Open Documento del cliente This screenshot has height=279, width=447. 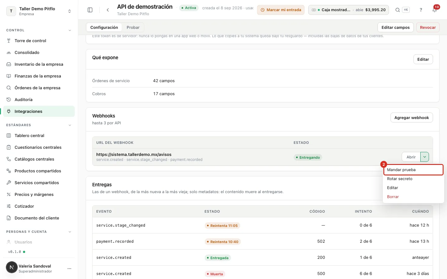(x=39, y=218)
